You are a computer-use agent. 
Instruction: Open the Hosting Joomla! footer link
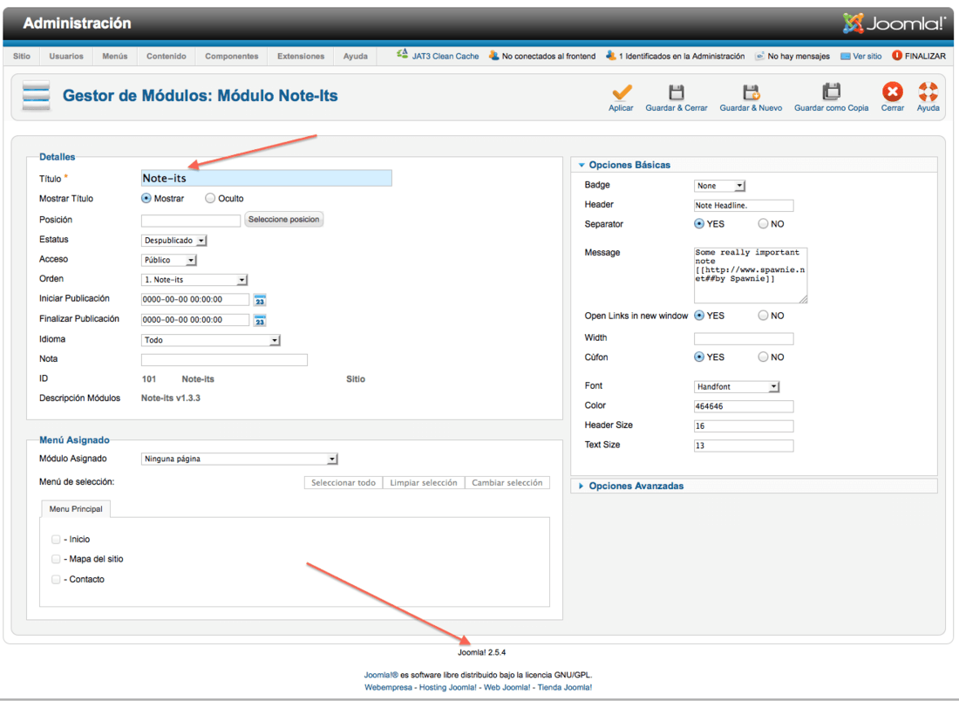(448, 687)
